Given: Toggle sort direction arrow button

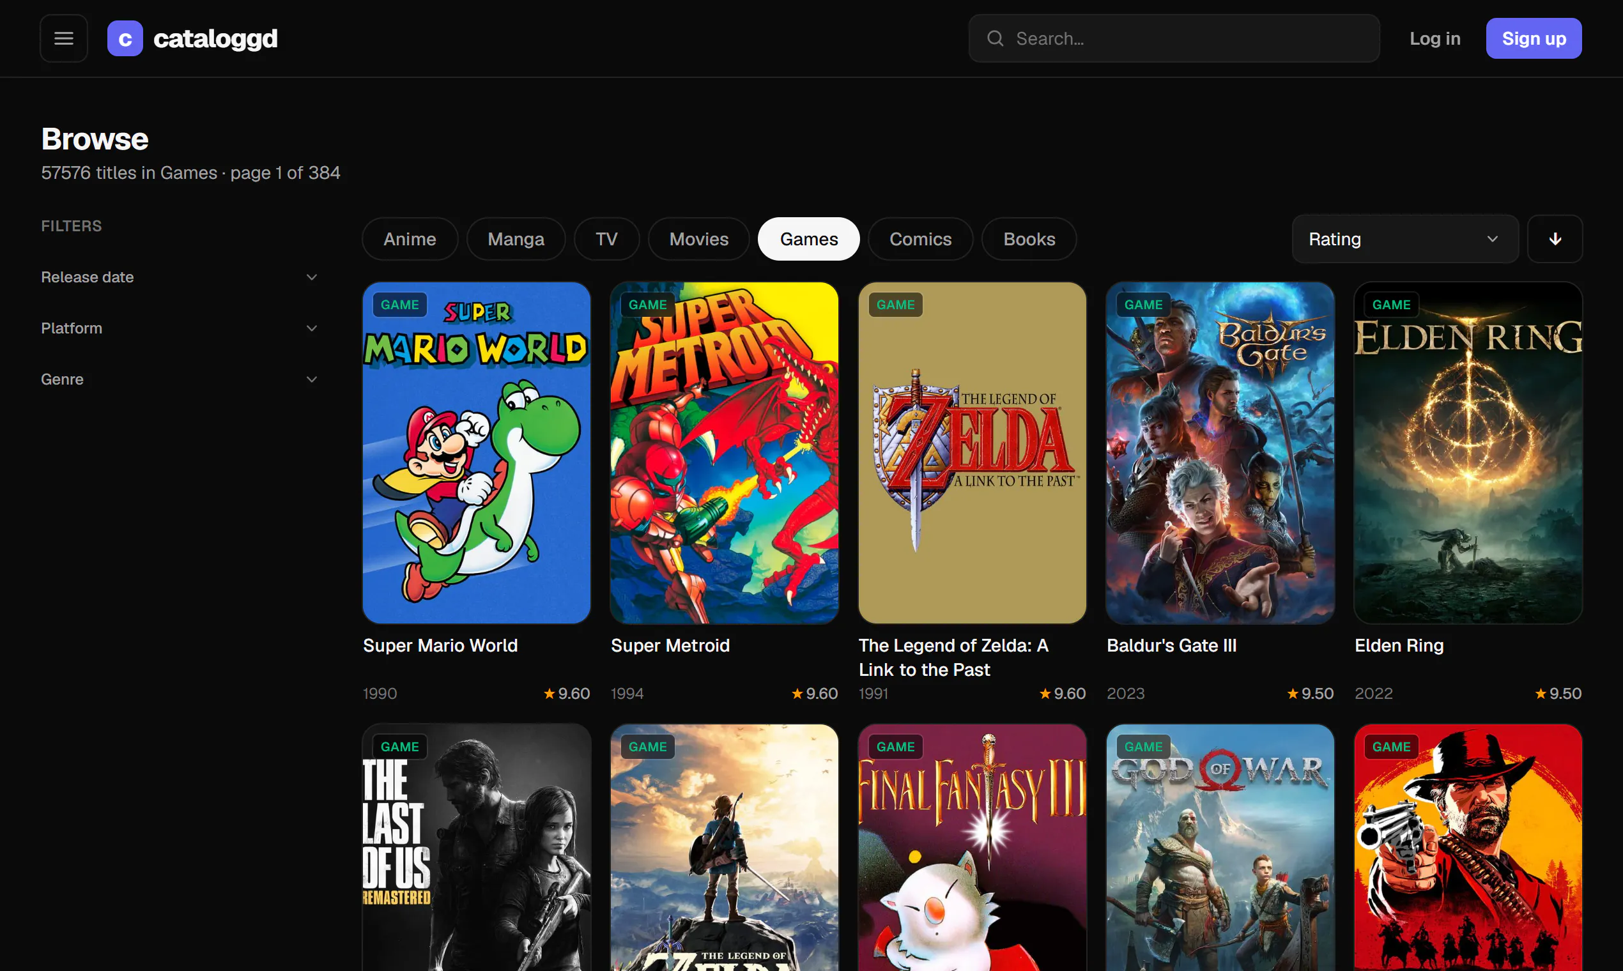Looking at the screenshot, I should click(x=1555, y=239).
